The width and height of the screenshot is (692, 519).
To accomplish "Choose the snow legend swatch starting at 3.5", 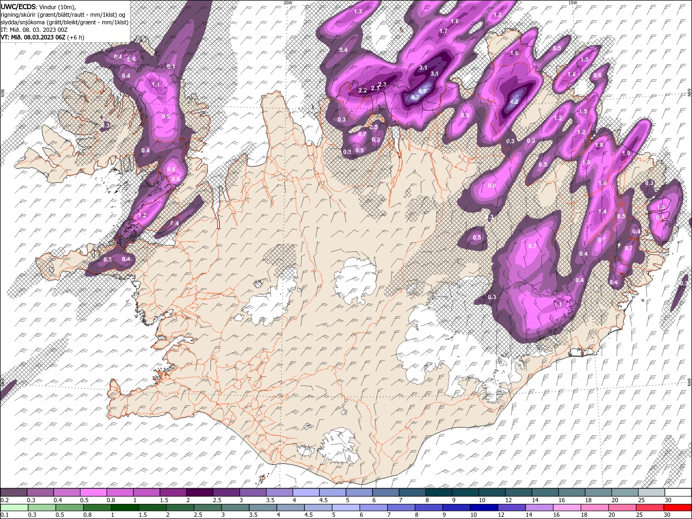I will [280, 493].
